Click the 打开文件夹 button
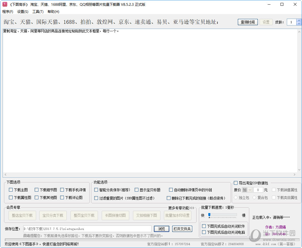This screenshot has height=248, width=302. click(x=182, y=229)
